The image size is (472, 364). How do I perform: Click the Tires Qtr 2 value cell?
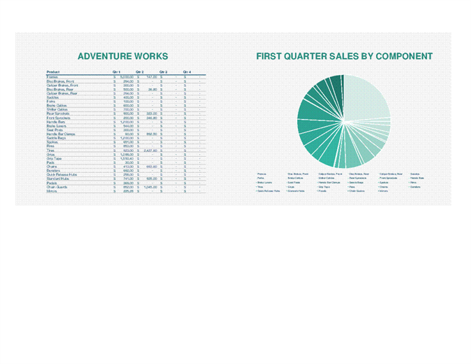coord(150,150)
